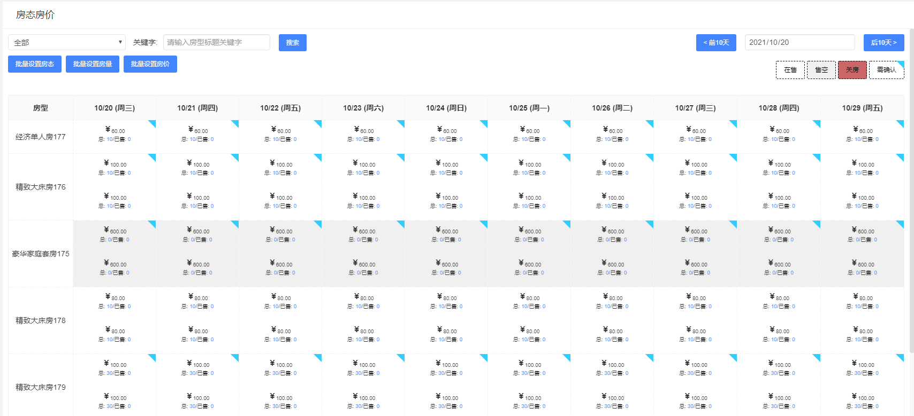Click blue corner marker of 豪华家庭套房175 on 10/24
The image size is (914, 416).
(x=485, y=223)
